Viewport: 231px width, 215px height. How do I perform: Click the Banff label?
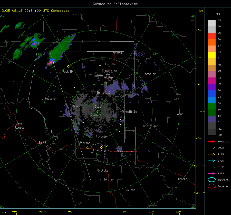pos(42,142)
